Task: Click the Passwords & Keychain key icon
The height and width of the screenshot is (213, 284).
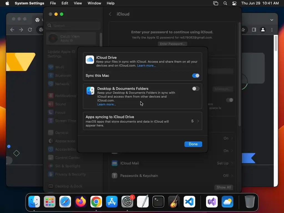Action: click(x=115, y=176)
